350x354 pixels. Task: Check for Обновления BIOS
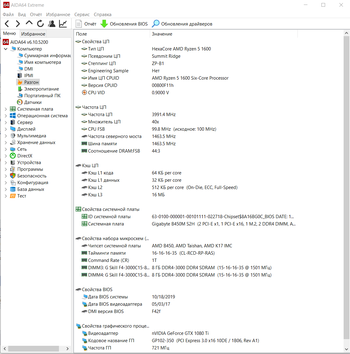click(x=124, y=24)
